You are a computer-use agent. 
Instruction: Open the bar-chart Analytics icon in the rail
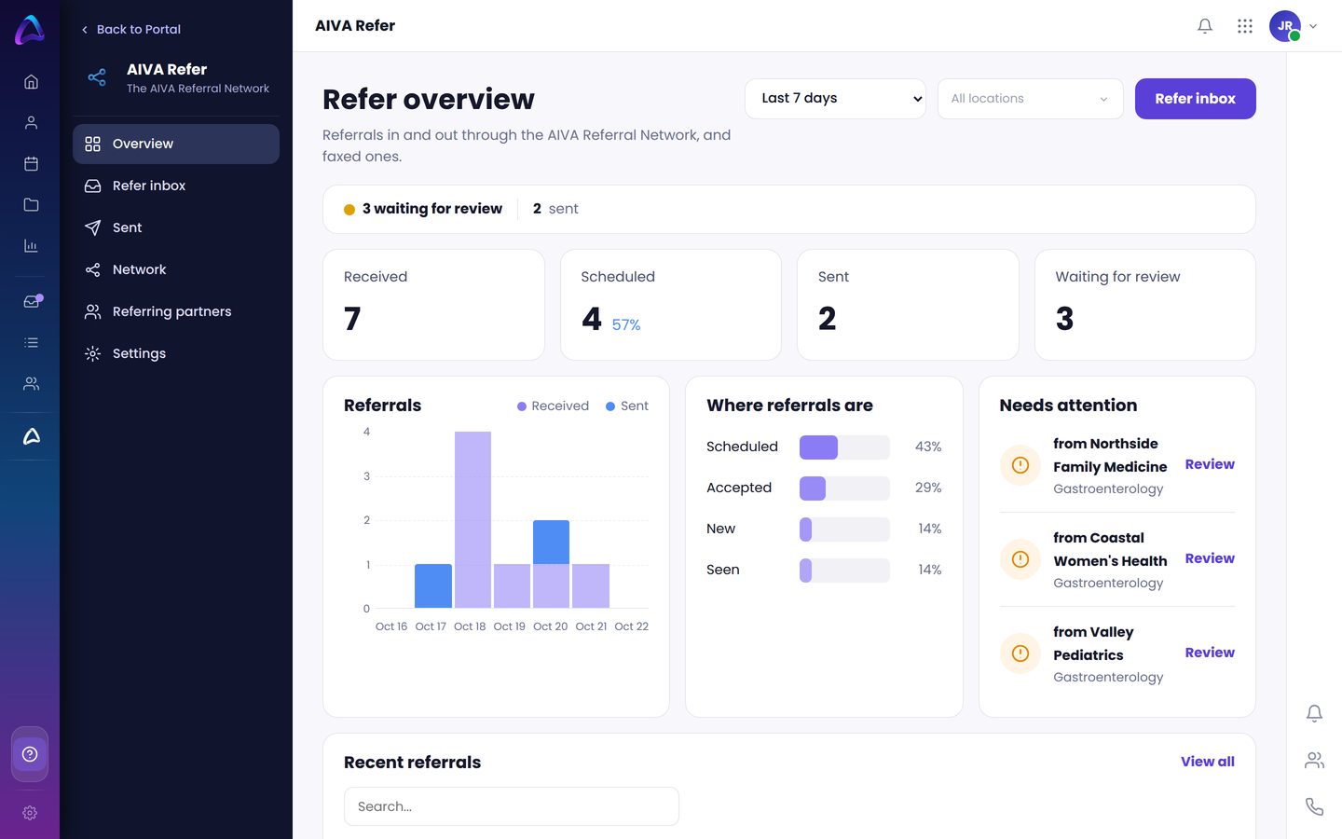point(31,246)
